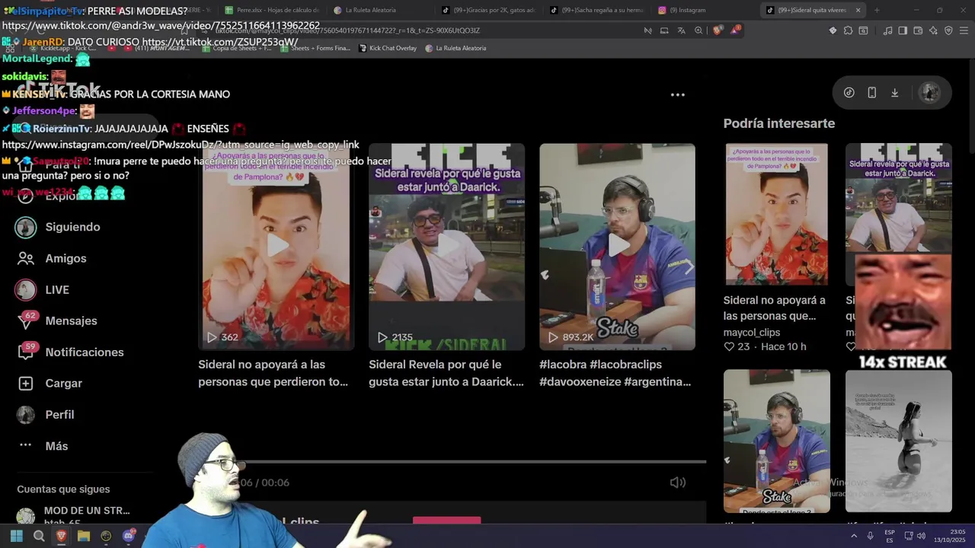
Task: Play the lacobra video with 893.2K views
Action: (x=618, y=247)
